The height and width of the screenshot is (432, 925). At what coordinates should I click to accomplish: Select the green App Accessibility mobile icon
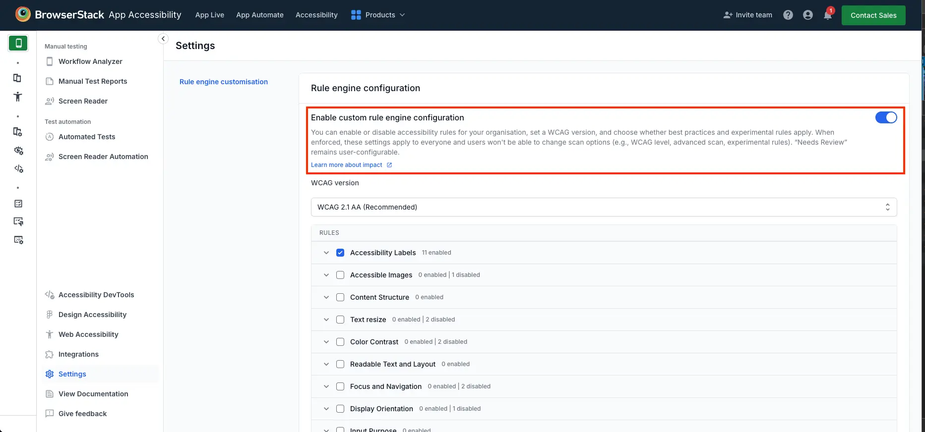point(18,43)
